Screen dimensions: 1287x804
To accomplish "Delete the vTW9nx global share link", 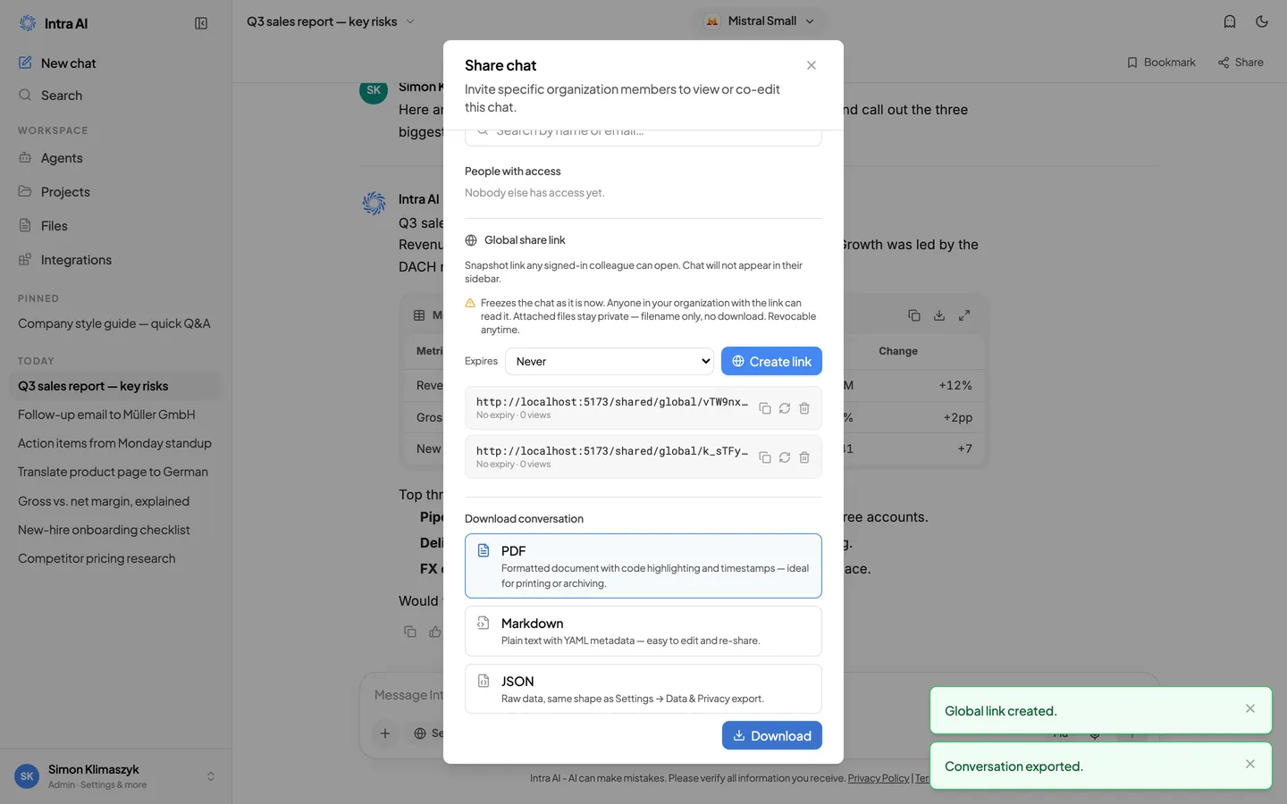I will [x=804, y=408].
